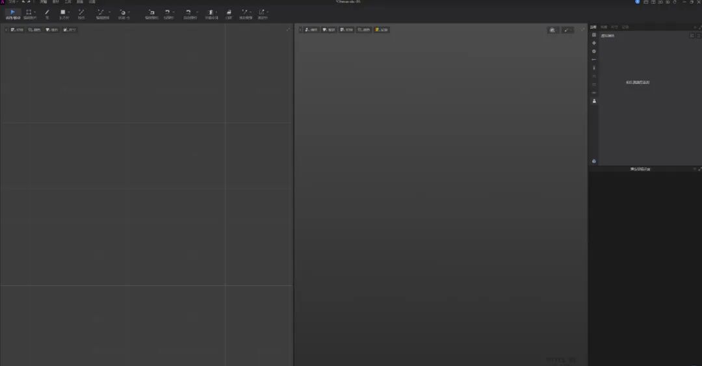Expand the edit sewing tool dropdown arrow
This screenshot has width=702, height=366.
click(110, 12)
